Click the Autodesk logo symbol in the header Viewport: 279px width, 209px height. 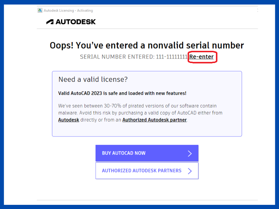[50, 22]
